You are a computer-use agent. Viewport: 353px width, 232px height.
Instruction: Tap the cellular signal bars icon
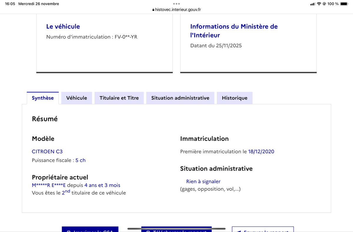coord(313,4)
